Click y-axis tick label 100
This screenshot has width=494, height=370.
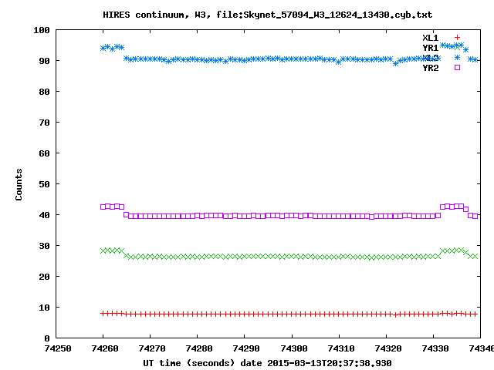pyautogui.click(x=42, y=30)
